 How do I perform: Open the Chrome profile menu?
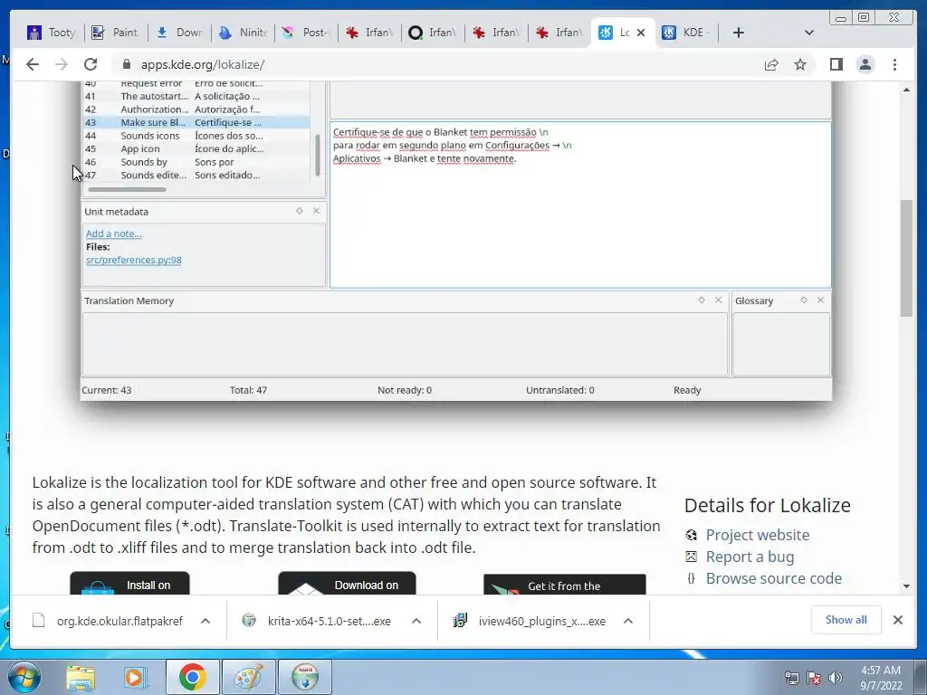tap(865, 64)
